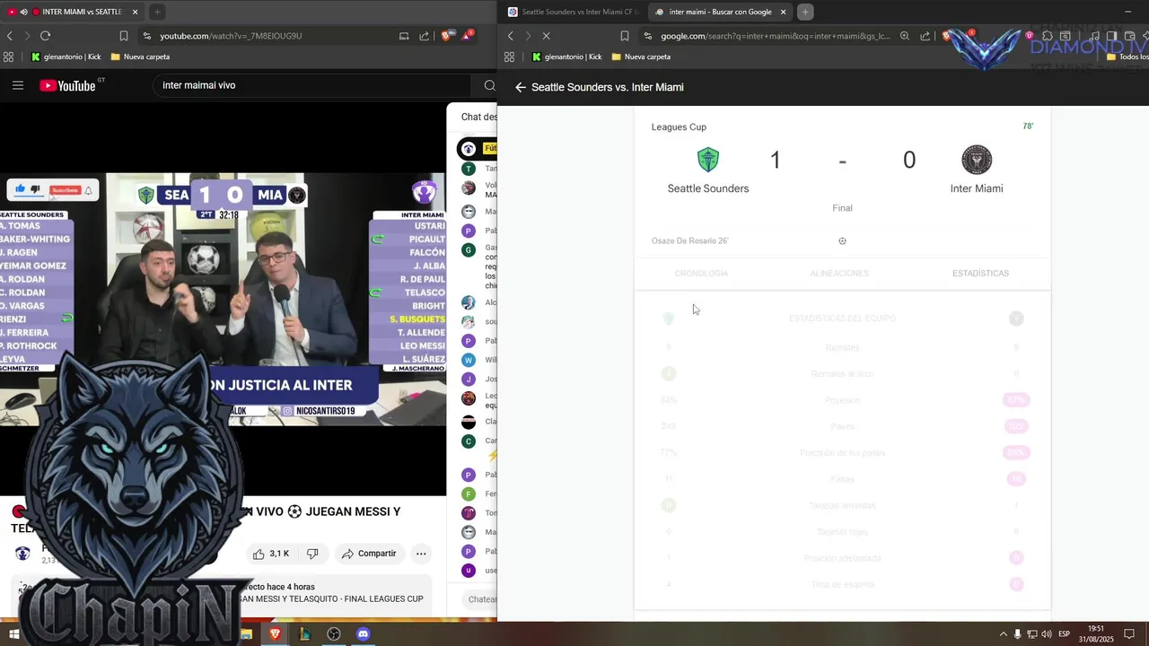
Task: Open site settings icon next to youtube.com URL
Action: point(147,36)
